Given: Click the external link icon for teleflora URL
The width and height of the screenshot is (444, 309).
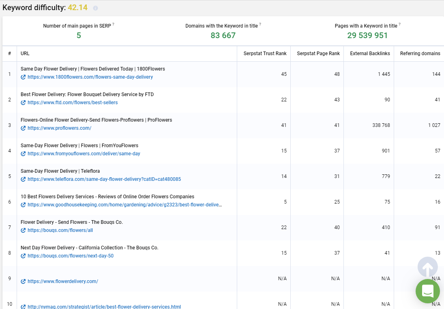Looking at the screenshot, I should [x=23, y=179].
